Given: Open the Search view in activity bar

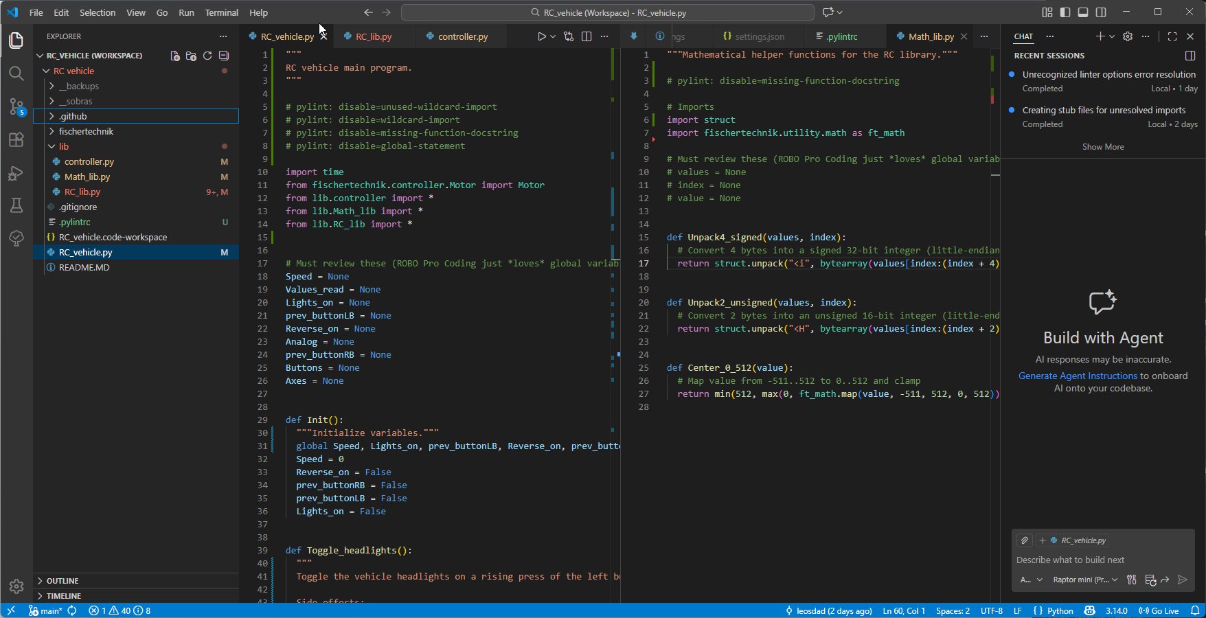Looking at the screenshot, I should tap(16, 73).
